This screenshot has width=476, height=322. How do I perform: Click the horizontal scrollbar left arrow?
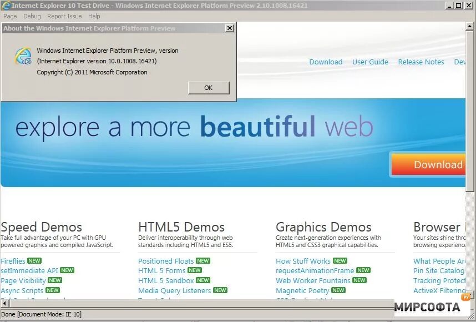(x=5, y=303)
